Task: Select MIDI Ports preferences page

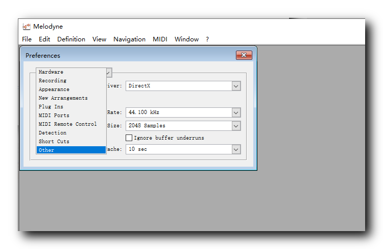Action: coord(71,115)
